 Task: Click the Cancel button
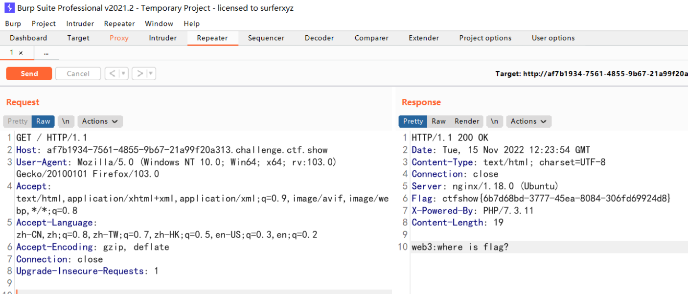[x=78, y=73]
